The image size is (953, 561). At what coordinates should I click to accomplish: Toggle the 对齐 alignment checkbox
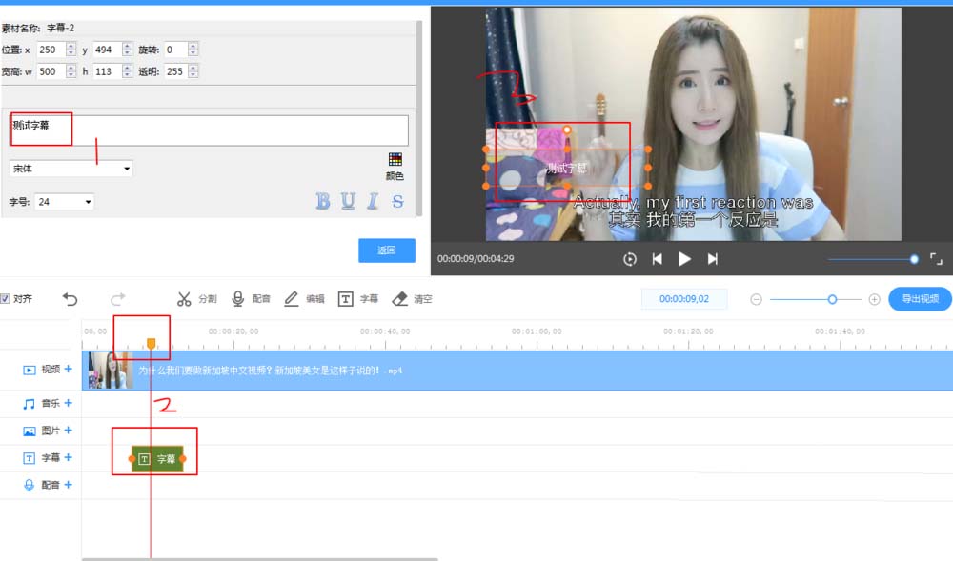pos(9,299)
